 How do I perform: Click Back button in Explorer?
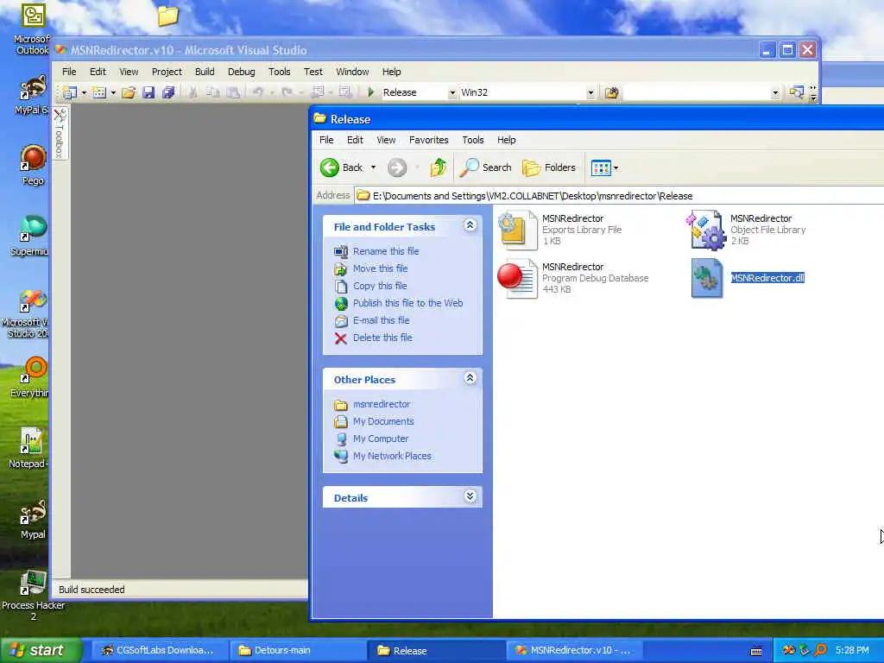click(x=342, y=167)
